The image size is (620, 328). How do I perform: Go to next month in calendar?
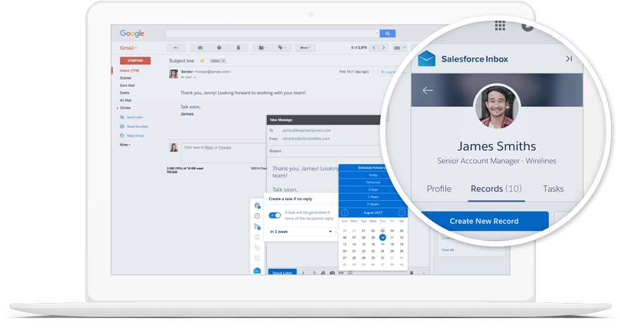click(401, 213)
